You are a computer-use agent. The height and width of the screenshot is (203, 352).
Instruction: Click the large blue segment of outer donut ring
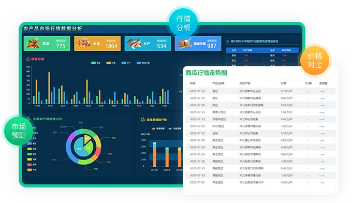(x=70, y=153)
